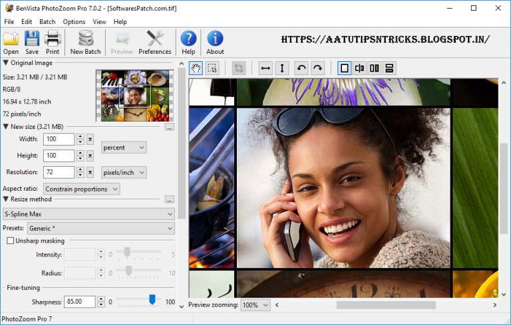Open Aspect ratio Constrain proportions dropdown
The width and height of the screenshot is (511, 325).
click(81, 189)
